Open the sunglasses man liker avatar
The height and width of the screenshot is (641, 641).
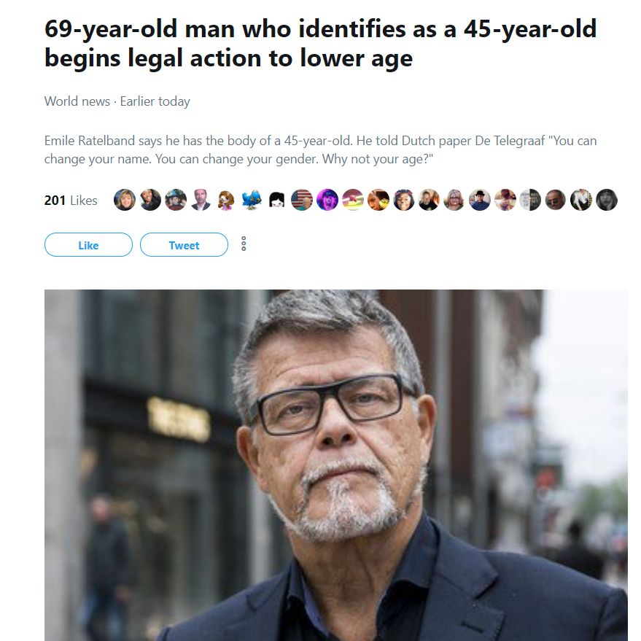556,200
